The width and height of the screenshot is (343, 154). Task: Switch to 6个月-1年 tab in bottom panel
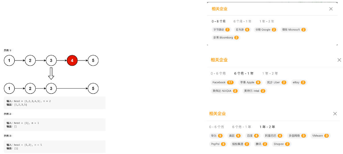click(242, 127)
